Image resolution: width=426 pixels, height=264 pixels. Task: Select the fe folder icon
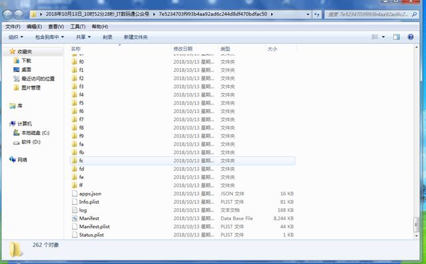click(74, 177)
